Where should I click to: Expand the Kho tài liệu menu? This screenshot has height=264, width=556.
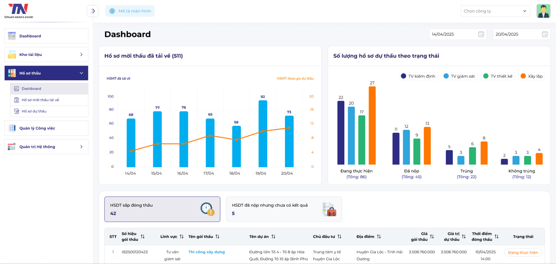pos(46,55)
